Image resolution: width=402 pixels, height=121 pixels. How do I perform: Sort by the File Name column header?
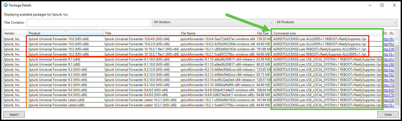(218, 33)
